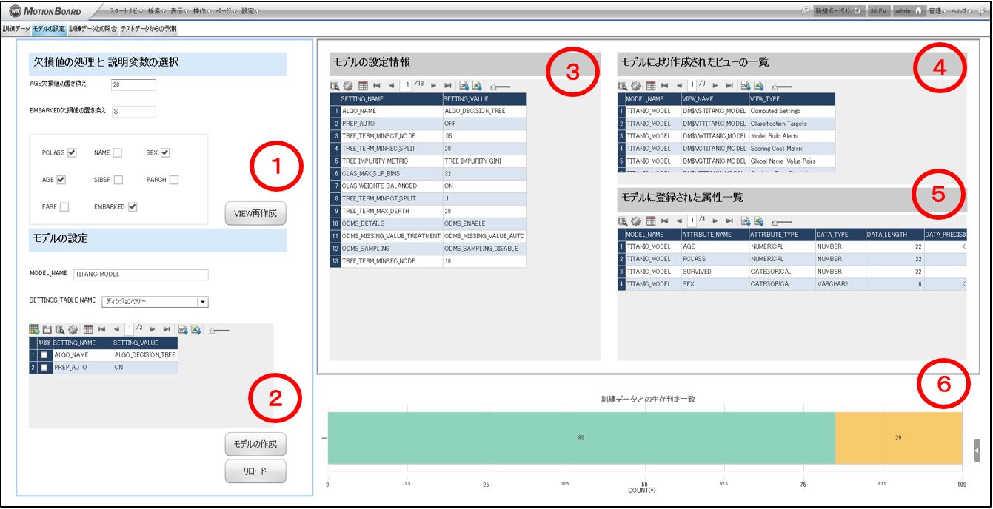Click the モデルの作成 button

tap(255, 444)
